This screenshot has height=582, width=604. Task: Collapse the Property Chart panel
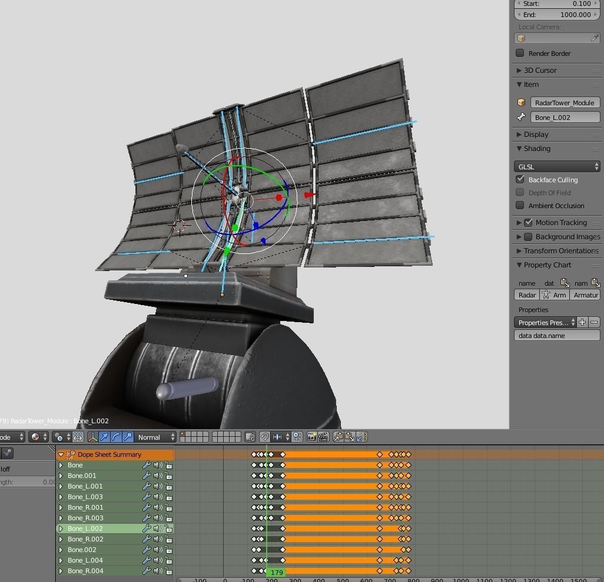click(519, 265)
